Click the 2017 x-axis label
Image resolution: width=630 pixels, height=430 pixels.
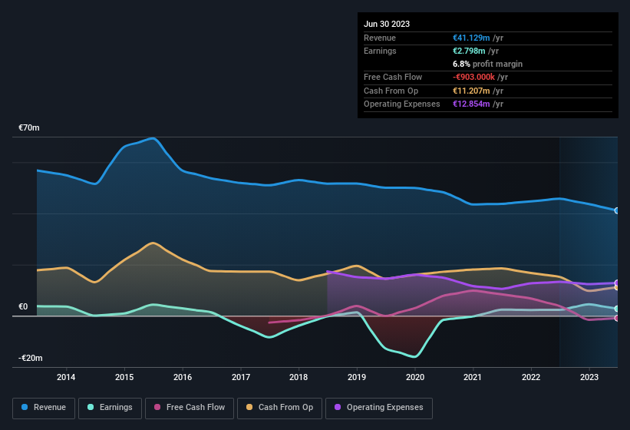tap(241, 377)
